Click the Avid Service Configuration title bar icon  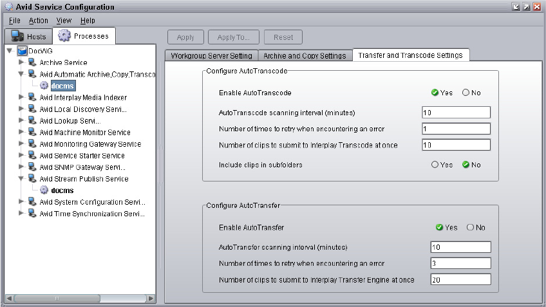pyautogui.click(x=9, y=6)
